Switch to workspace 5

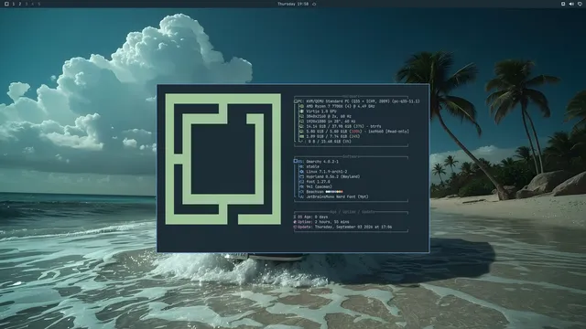pyautogui.click(x=38, y=4)
